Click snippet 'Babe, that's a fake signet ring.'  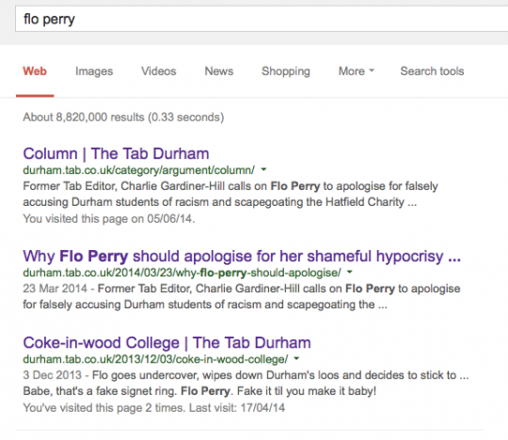(100, 391)
